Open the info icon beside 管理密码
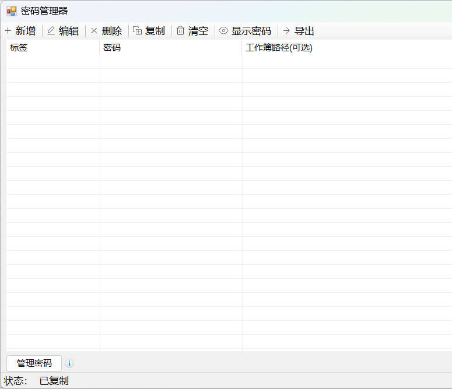 point(69,363)
